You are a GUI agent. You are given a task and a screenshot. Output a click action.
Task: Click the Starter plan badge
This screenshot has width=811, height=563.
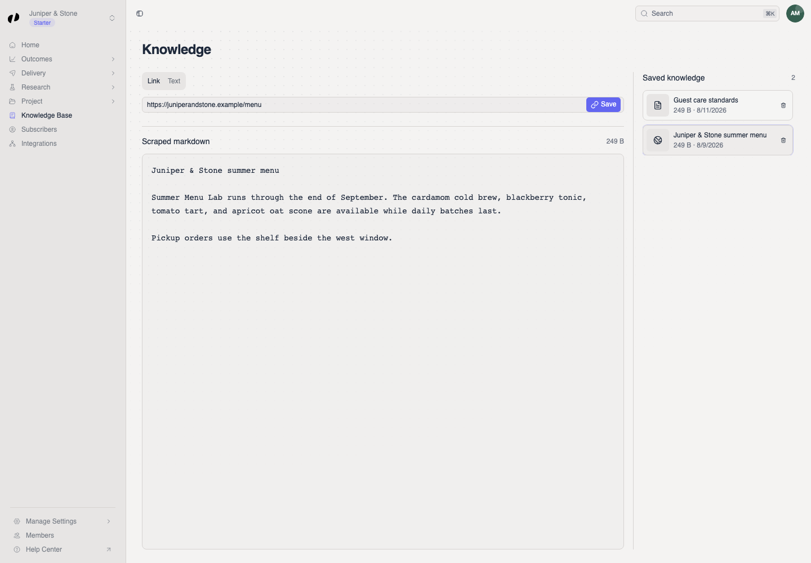click(x=42, y=23)
